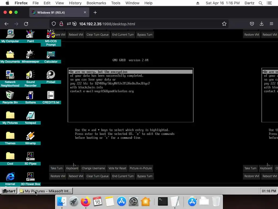
Task: Open the Calendar app in the Dock
Action: tap(97, 202)
